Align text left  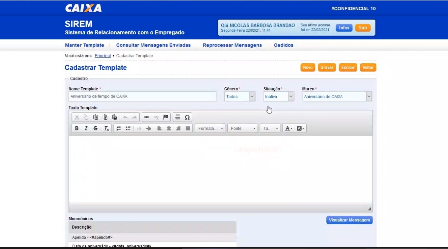(159, 128)
